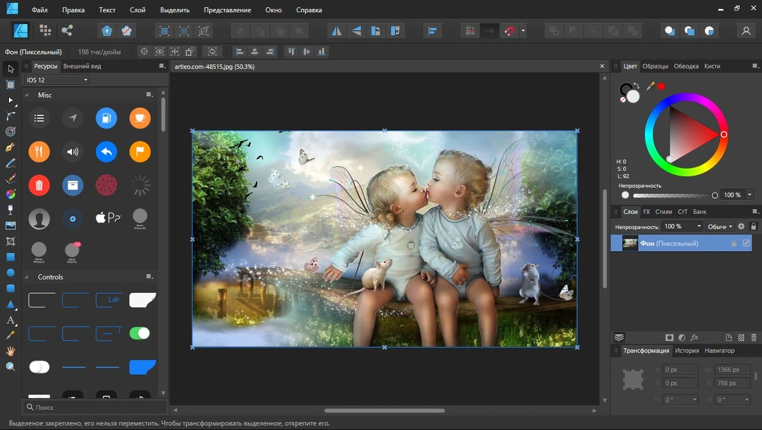Select the Artboard tool
Viewport: 762px width, 430px height.
click(x=11, y=84)
